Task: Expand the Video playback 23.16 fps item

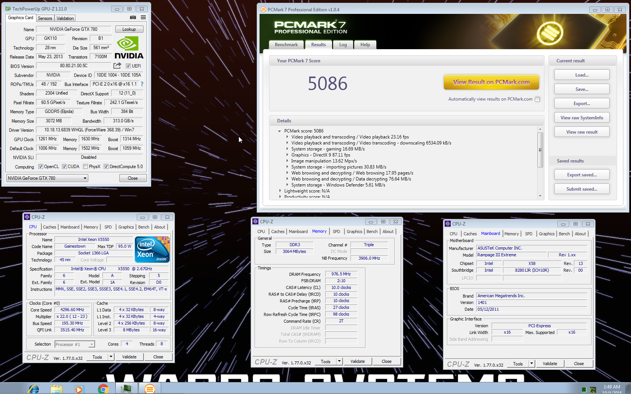Action: tap(287, 137)
